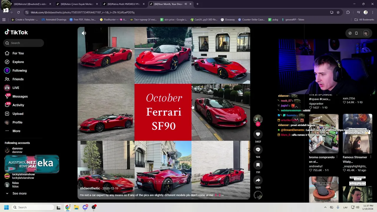Open the Pixelhunter bookmark
This screenshot has height=212, width=377.
coord(113,20)
